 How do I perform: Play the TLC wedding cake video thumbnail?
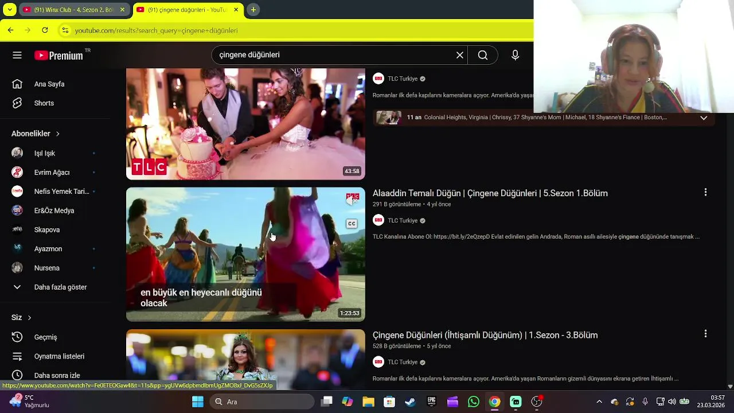(245, 124)
